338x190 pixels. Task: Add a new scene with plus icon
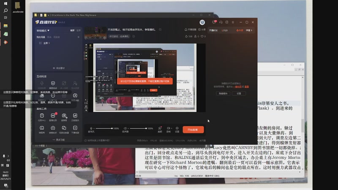tap(79, 37)
